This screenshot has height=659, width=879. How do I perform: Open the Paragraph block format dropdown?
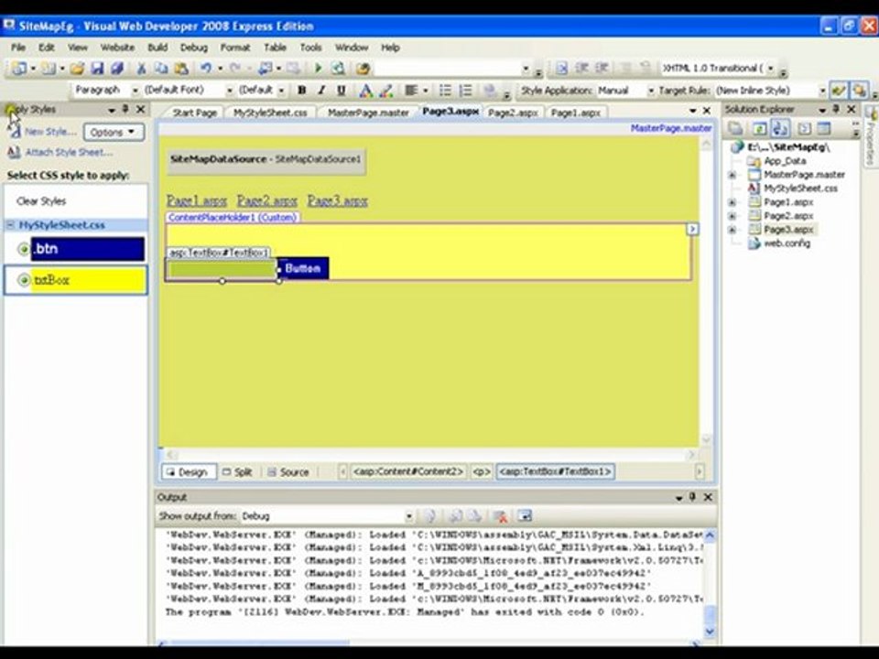click(135, 91)
